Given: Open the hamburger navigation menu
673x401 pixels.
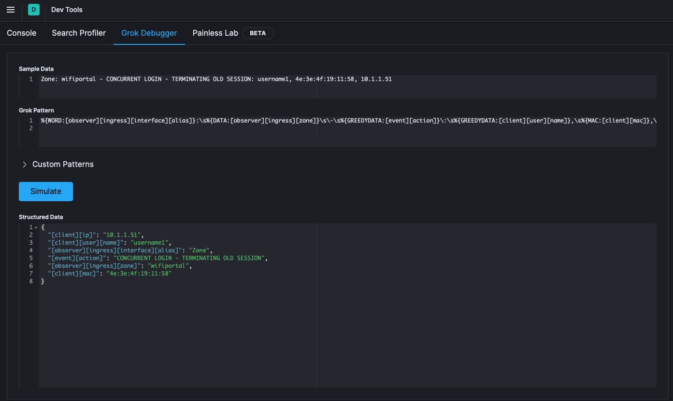Looking at the screenshot, I should [x=11, y=10].
